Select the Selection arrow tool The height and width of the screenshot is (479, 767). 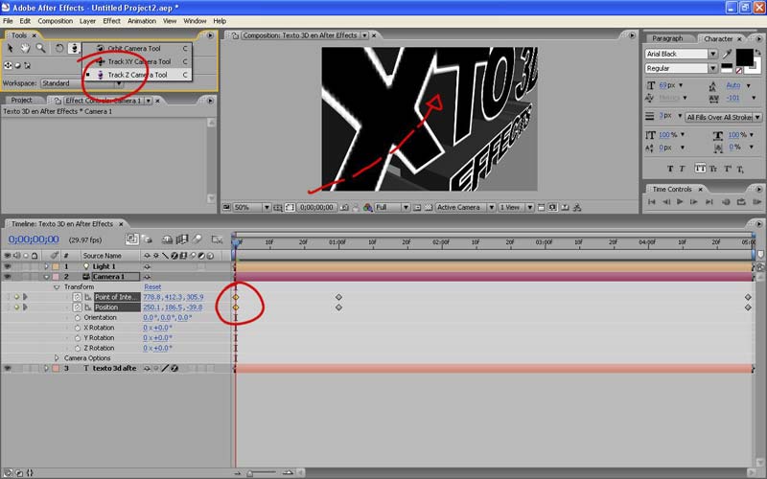click(10, 48)
